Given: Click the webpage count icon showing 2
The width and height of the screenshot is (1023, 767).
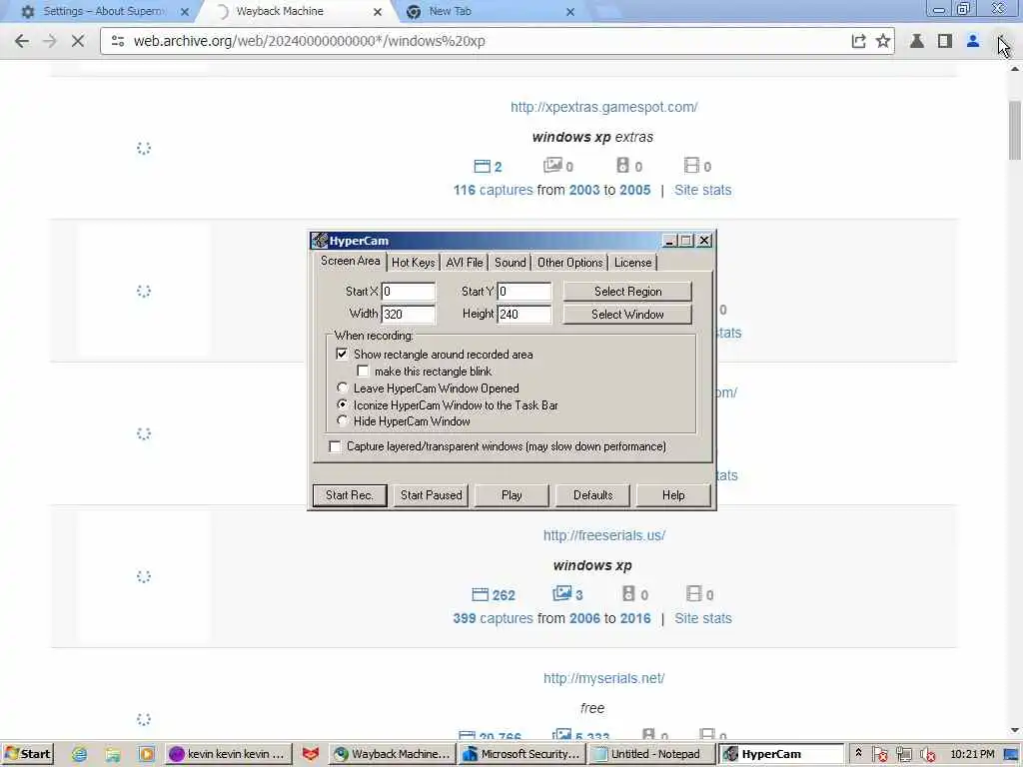Looking at the screenshot, I should (483, 167).
